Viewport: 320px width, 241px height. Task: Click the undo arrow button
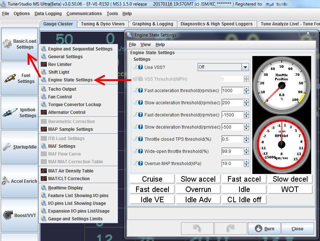[x=197, y=228]
